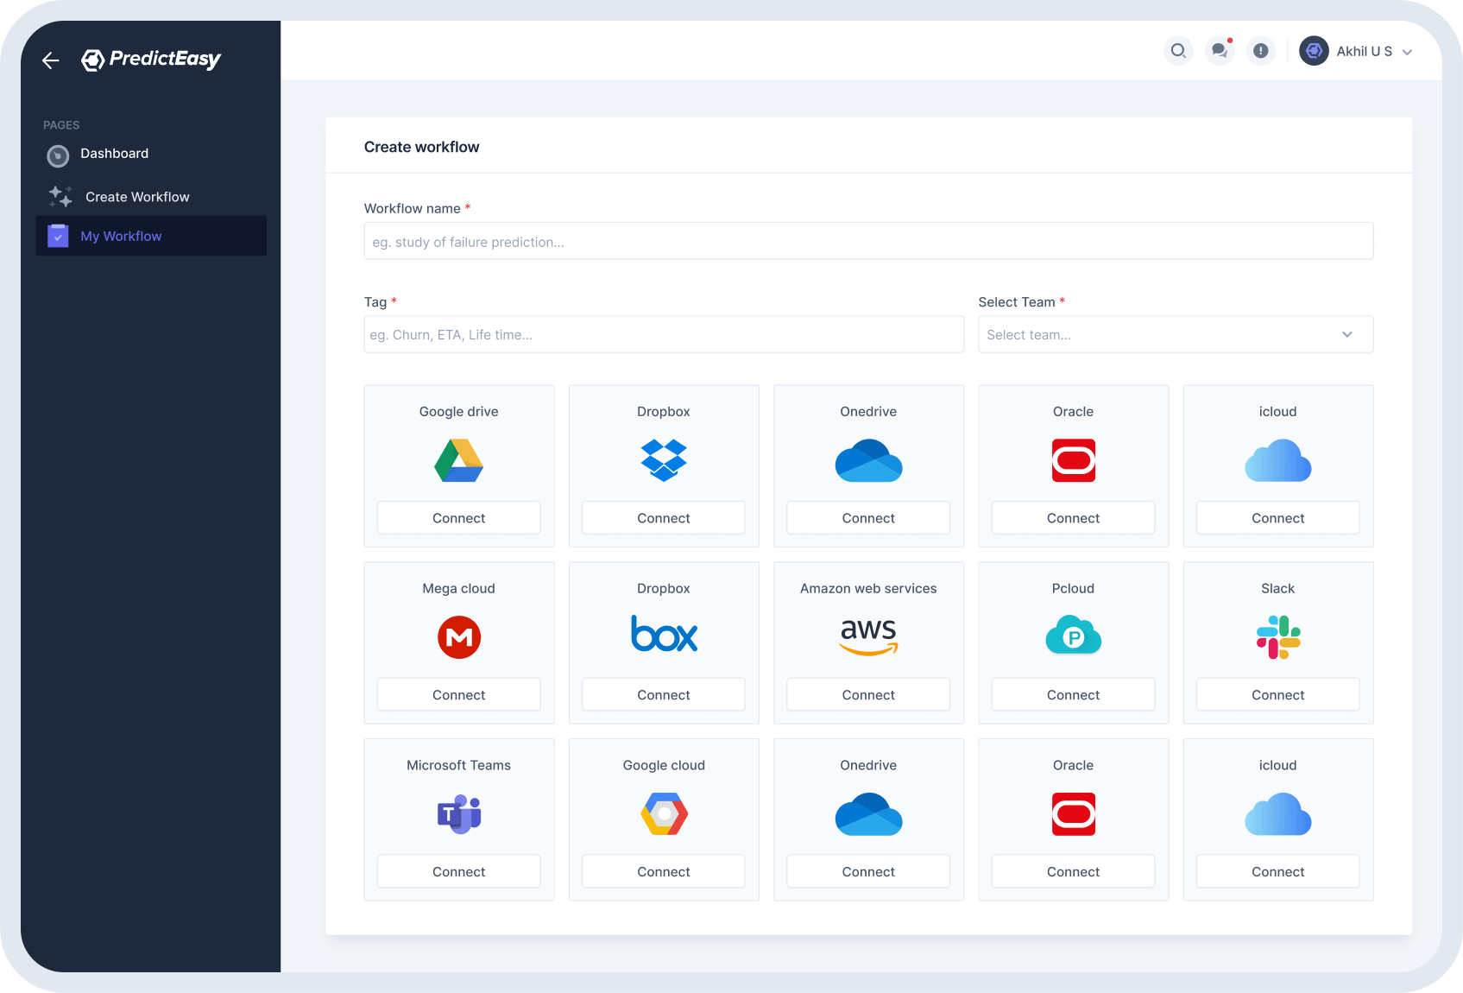Click the Amazon web services title text
Screen dimensions: 1463x993
[868, 589]
